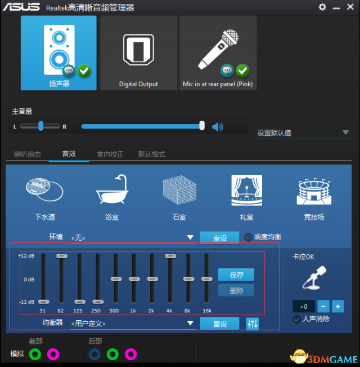Click the green front analog jack
This screenshot has height=367, width=360.
click(35, 354)
